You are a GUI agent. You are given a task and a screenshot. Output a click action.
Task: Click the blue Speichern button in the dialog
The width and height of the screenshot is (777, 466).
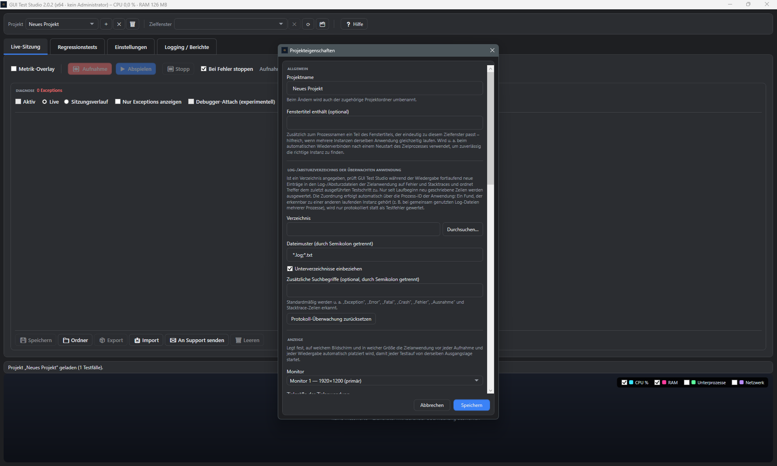click(472, 405)
